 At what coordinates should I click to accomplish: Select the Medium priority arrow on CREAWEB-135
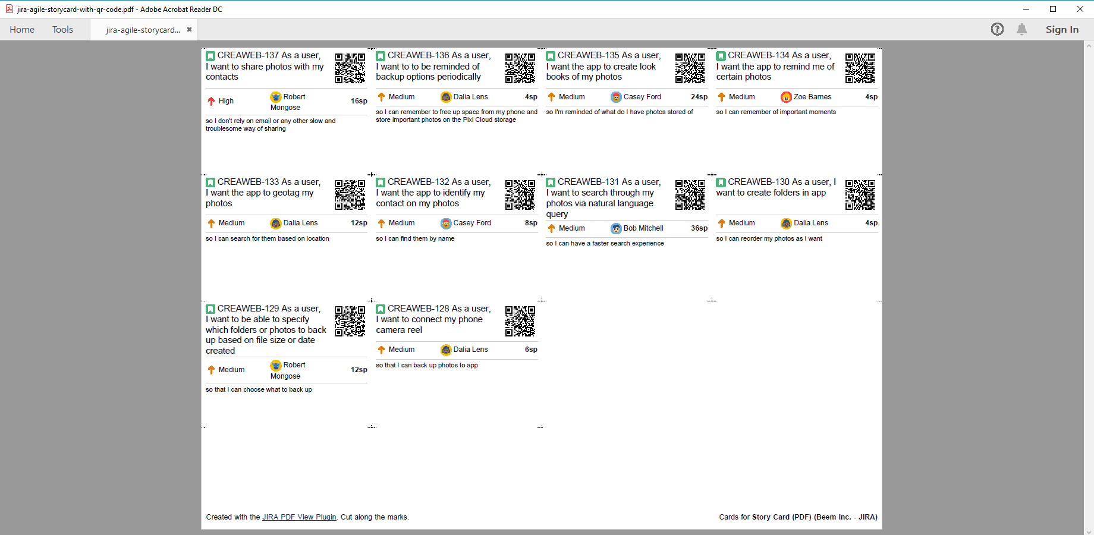(x=551, y=96)
